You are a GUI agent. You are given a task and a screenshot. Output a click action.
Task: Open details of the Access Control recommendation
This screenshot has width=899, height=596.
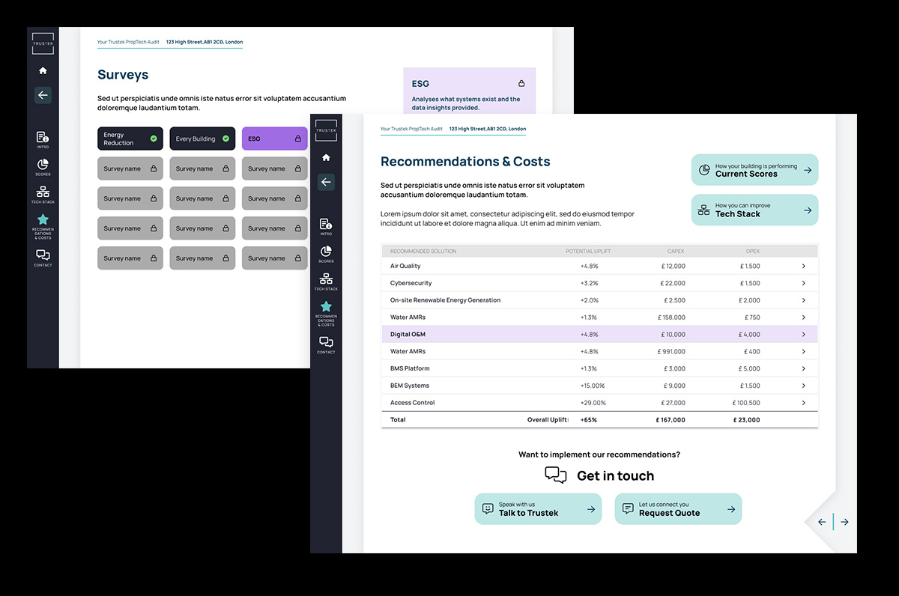click(803, 402)
